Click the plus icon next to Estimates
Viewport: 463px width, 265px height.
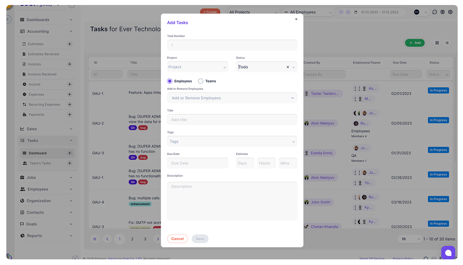point(69,44)
